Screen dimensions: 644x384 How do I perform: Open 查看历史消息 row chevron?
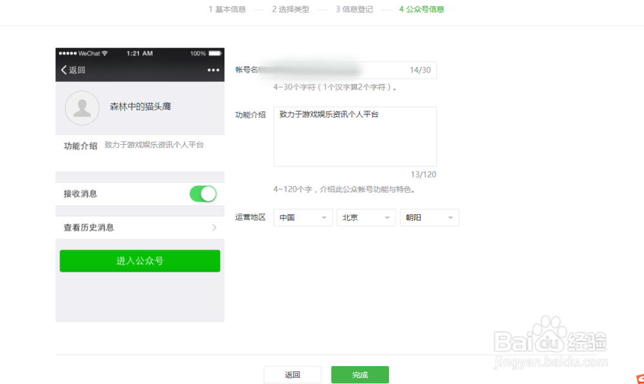pos(214,227)
